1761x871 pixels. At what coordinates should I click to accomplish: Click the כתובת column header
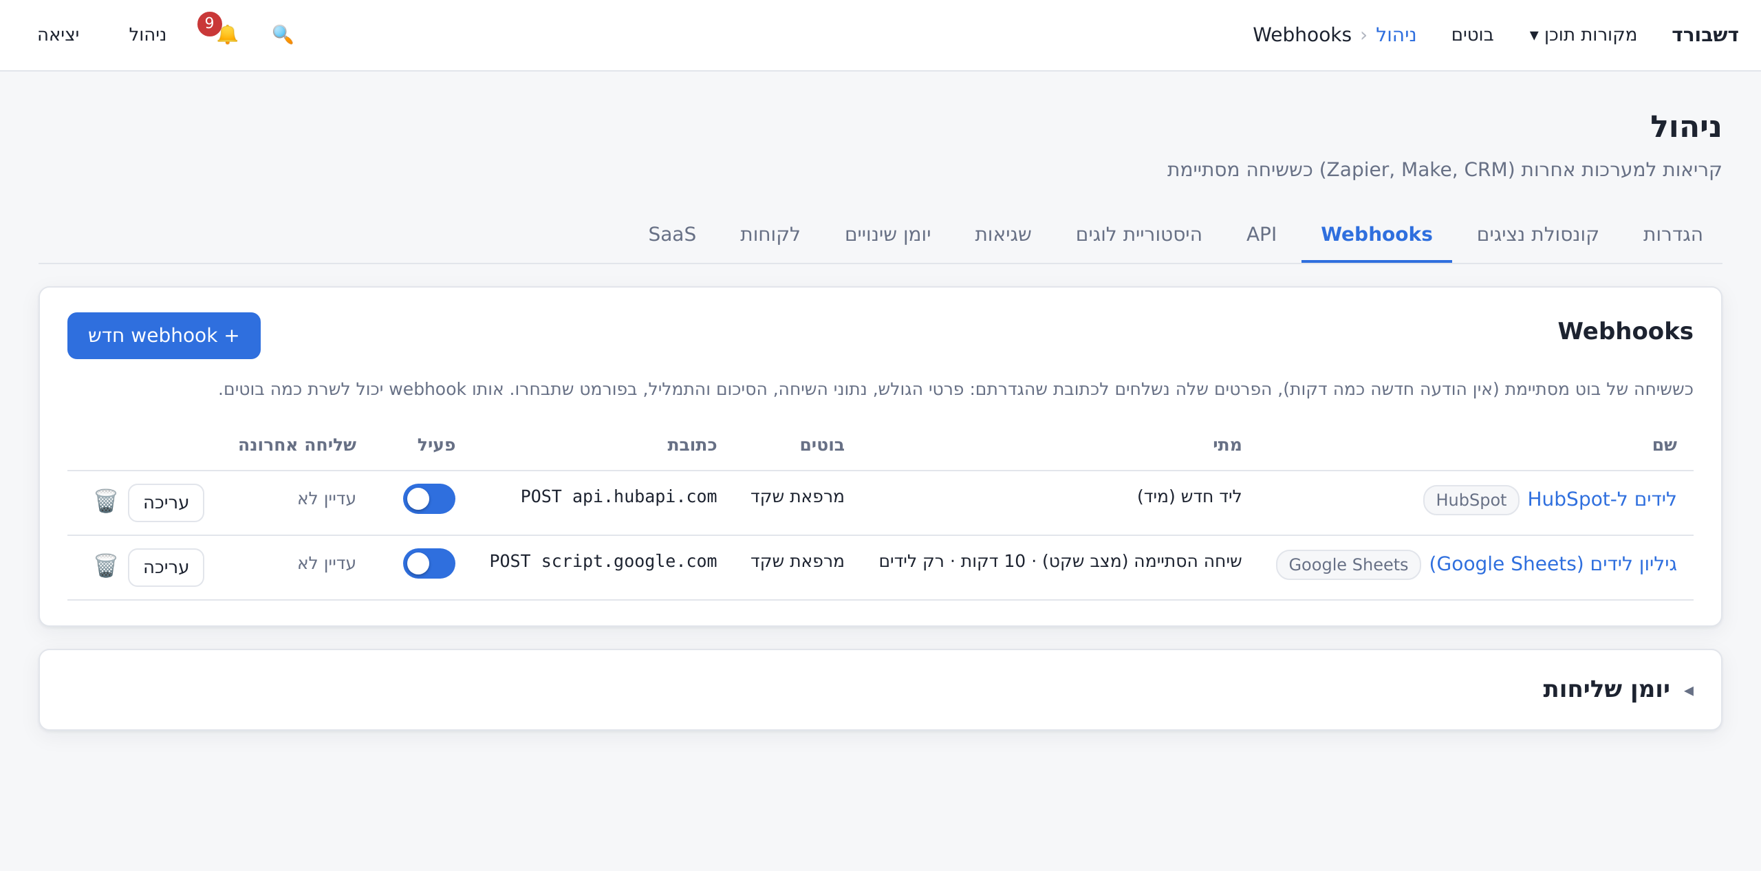692,445
